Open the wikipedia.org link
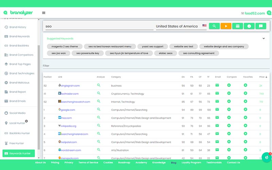Screen dimensions: 272x170 [x=69, y=126]
